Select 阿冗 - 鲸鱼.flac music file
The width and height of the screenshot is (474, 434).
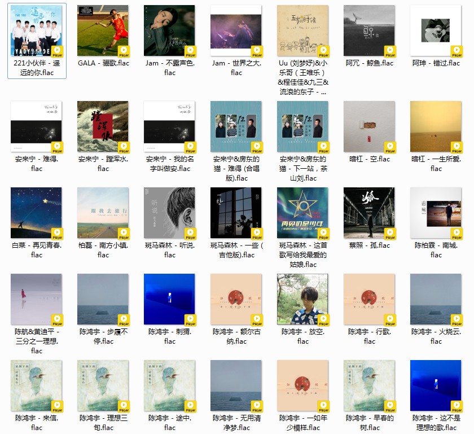pyautogui.click(x=369, y=30)
